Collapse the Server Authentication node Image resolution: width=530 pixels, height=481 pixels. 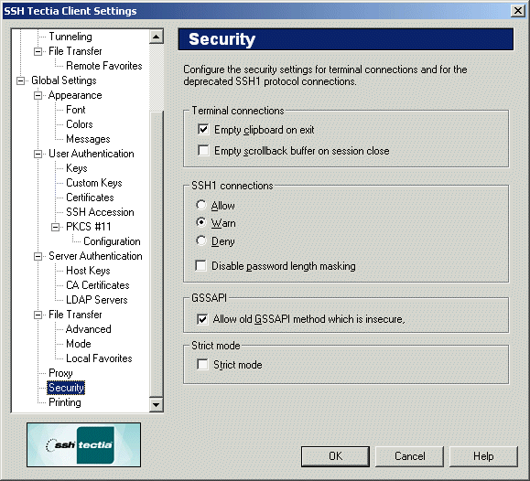pyautogui.click(x=38, y=256)
